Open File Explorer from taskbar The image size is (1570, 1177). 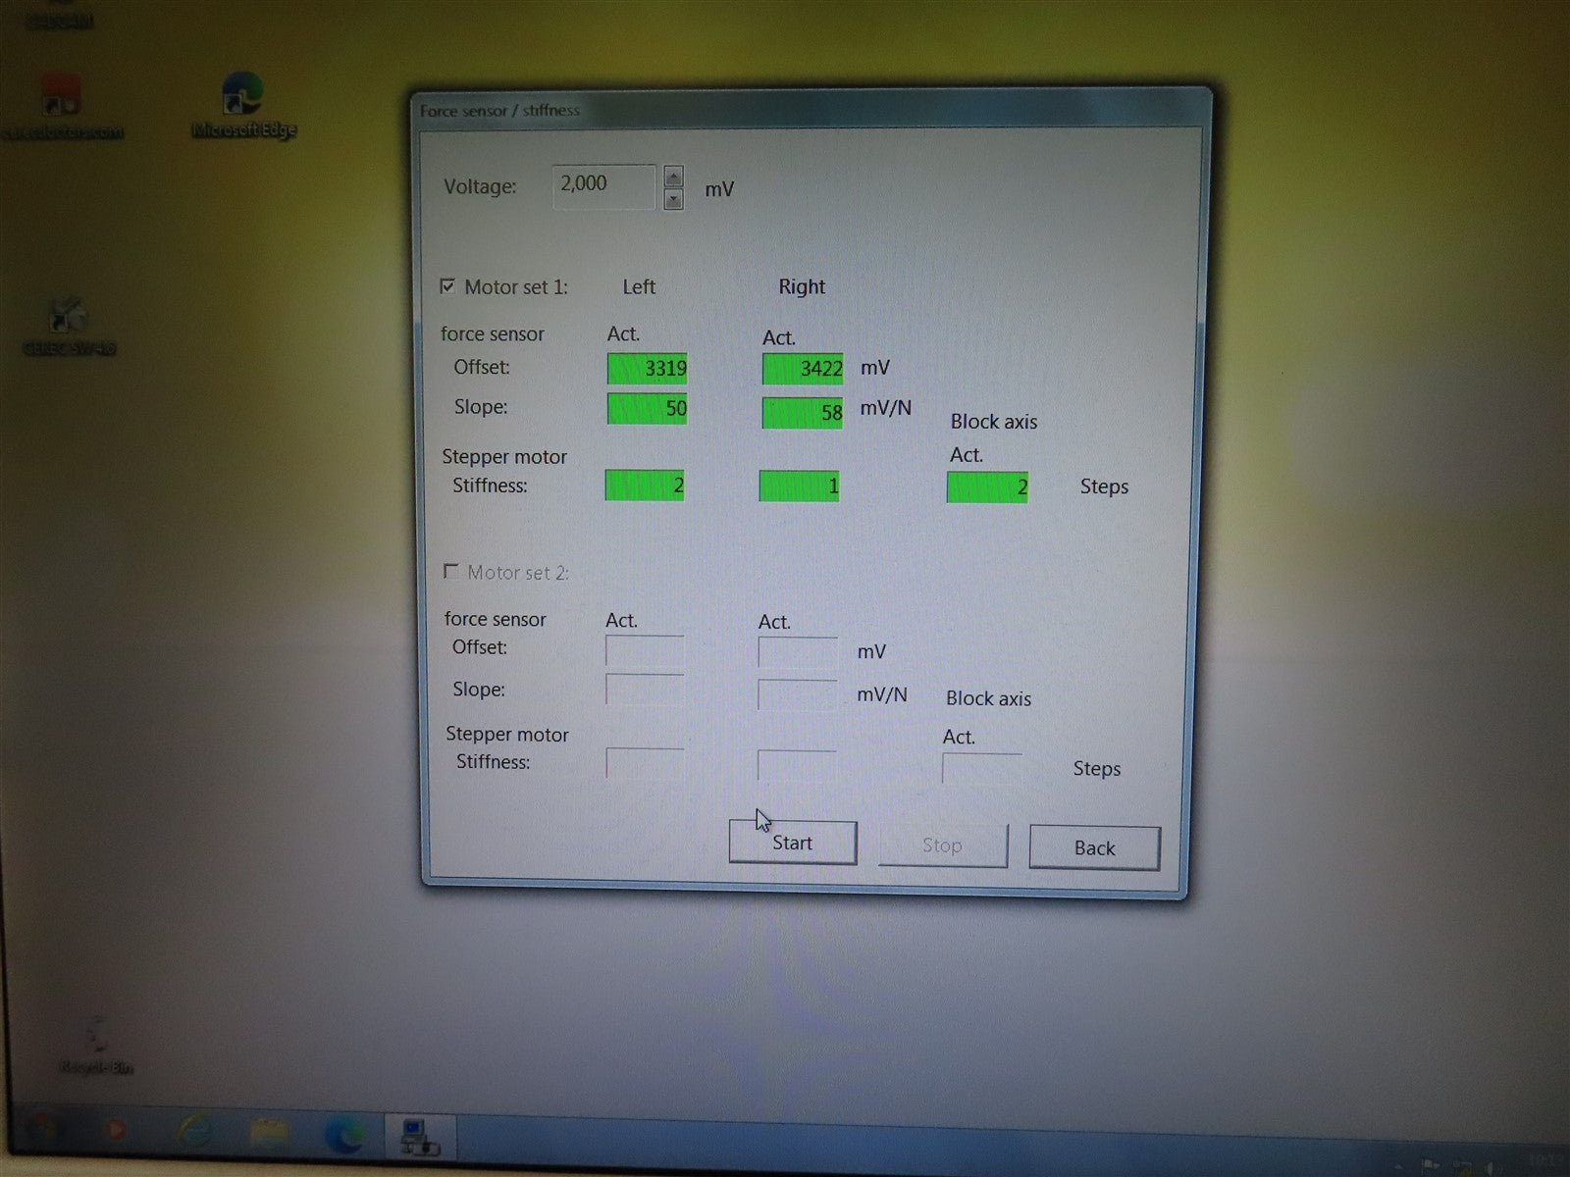pyautogui.click(x=269, y=1135)
